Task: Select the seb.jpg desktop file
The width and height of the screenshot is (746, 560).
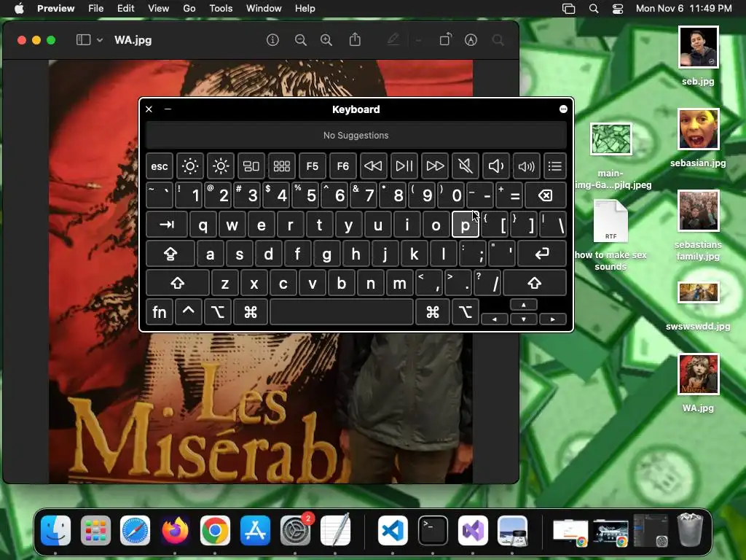Action: coord(698,55)
